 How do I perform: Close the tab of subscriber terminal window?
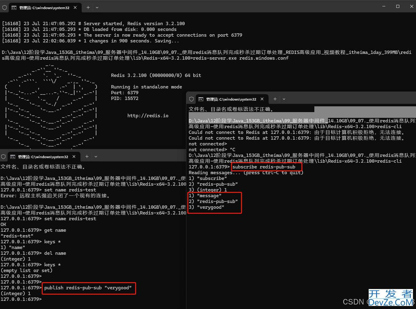tap(262, 99)
